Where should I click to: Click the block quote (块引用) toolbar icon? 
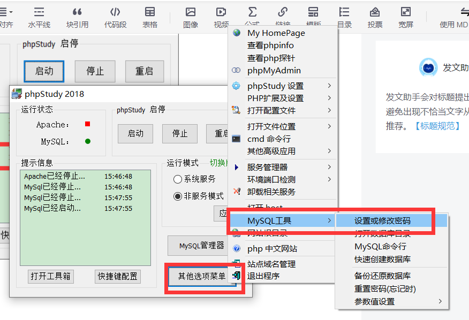point(77,12)
